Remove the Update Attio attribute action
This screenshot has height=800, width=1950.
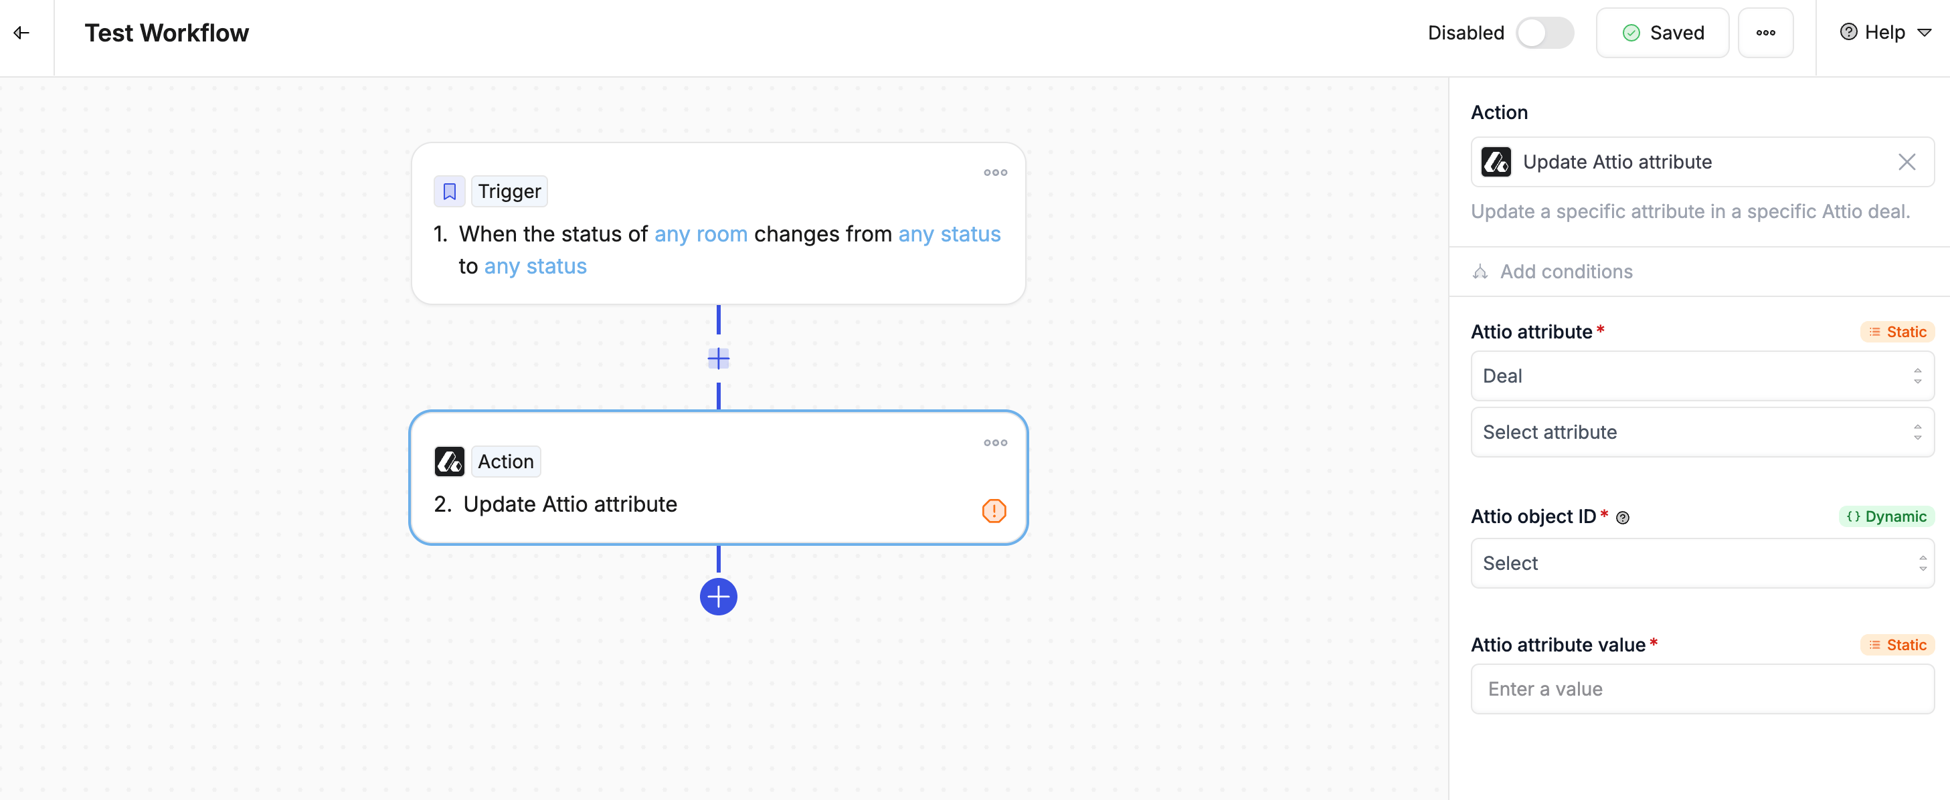pyautogui.click(x=1906, y=162)
